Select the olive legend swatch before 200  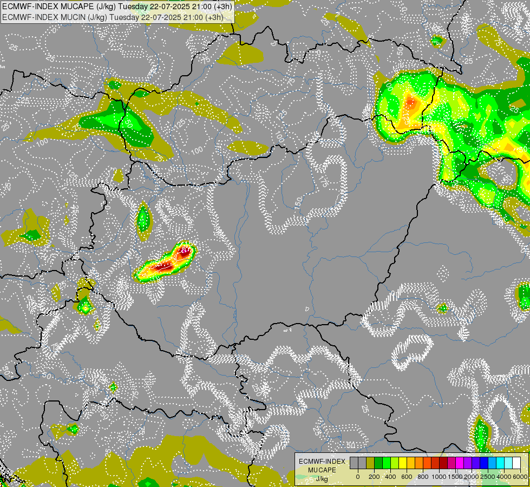pos(370,463)
